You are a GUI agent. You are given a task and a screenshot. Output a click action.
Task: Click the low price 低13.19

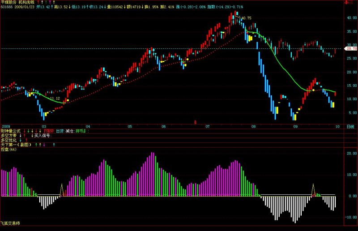point(79,7)
